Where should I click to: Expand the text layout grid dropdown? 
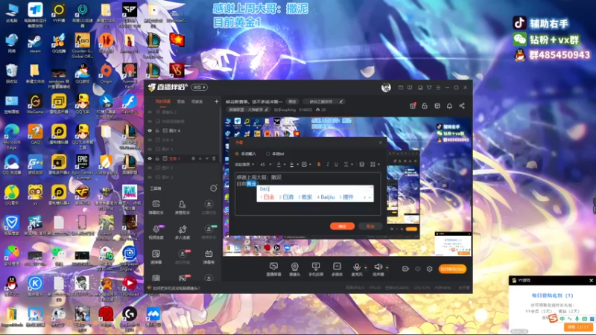378,165
